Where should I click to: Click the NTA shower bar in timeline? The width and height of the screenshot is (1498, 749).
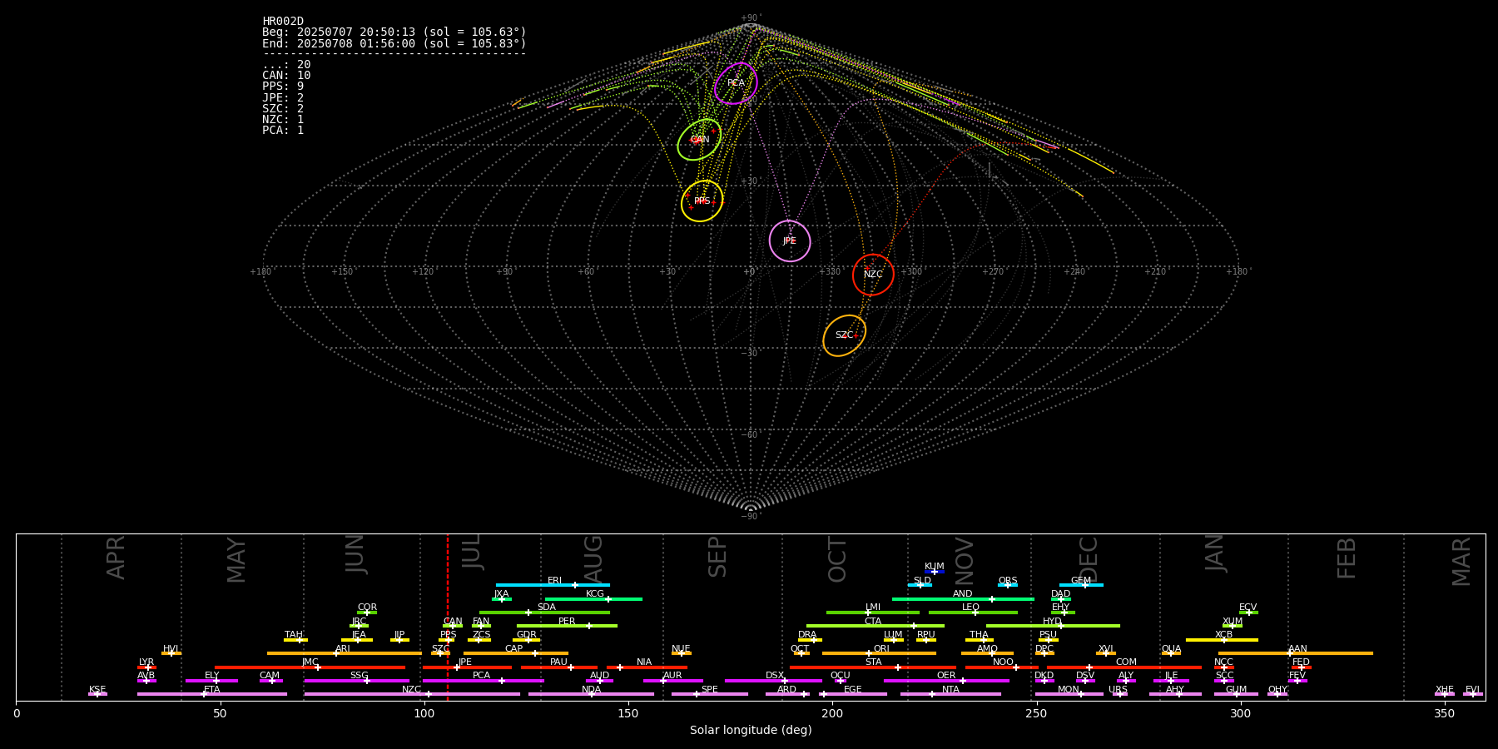950,694
